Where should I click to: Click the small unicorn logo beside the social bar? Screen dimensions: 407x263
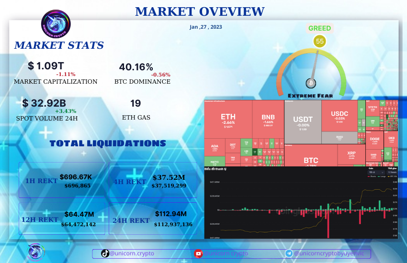click(x=36, y=252)
